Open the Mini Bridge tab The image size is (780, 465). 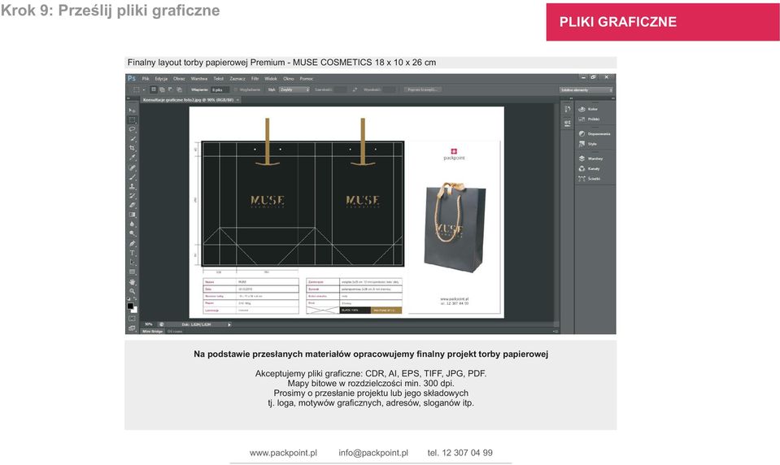[x=153, y=331]
